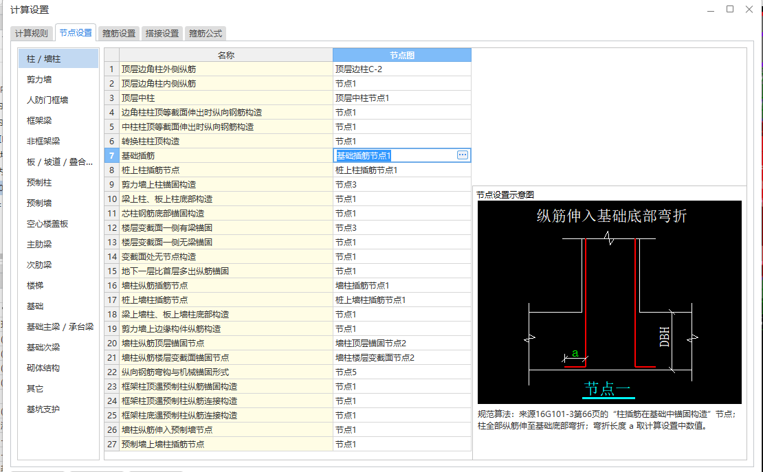This screenshot has width=763, height=472.
Task: Click the 墙柱顶层锚固节点2 cell
Action: click(x=402, y=343)
